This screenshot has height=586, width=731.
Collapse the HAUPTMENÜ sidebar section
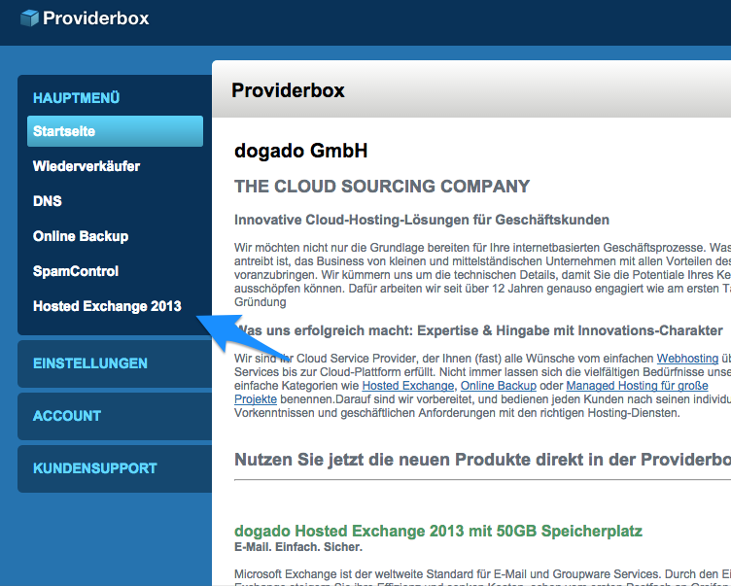coord(76,98)
